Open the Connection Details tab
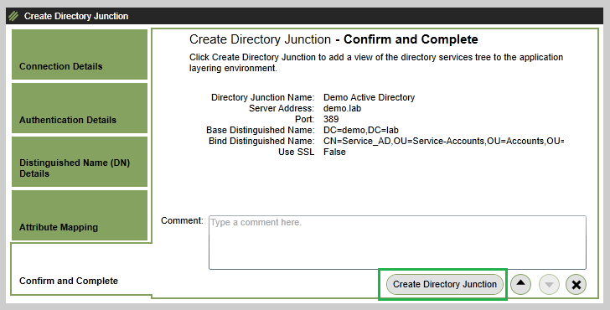Viewport: 610px width, 310px height. point(80,54)
